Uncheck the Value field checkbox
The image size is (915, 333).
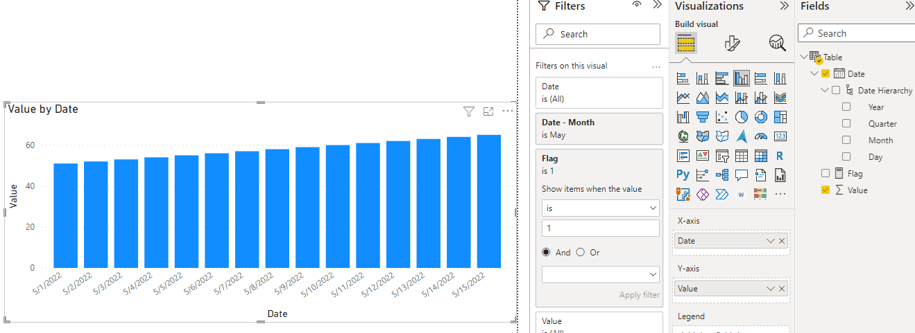pos(826,190)
